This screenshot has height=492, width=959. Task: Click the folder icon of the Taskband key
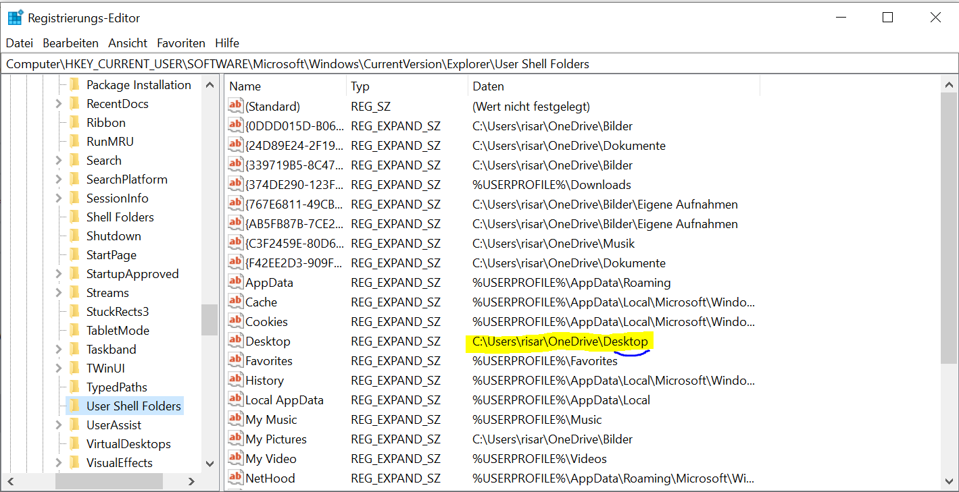[x=74, y=350]
